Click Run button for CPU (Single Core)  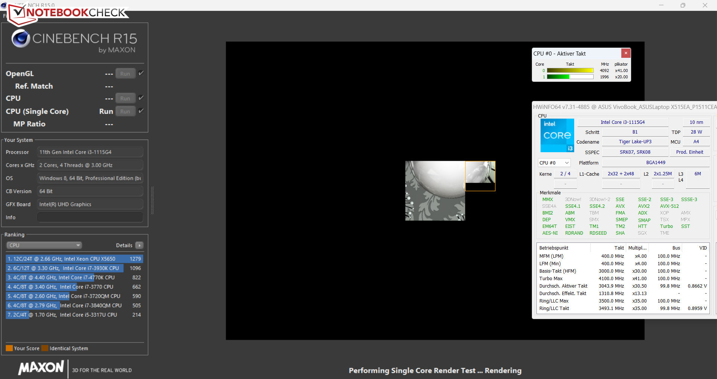(x=125, y=111)
